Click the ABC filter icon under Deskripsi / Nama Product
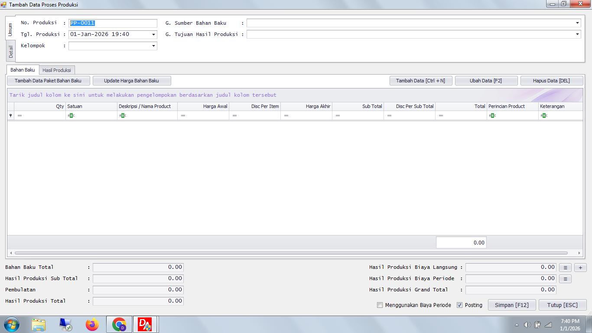 pyautogui.click(x=123, y=115)
